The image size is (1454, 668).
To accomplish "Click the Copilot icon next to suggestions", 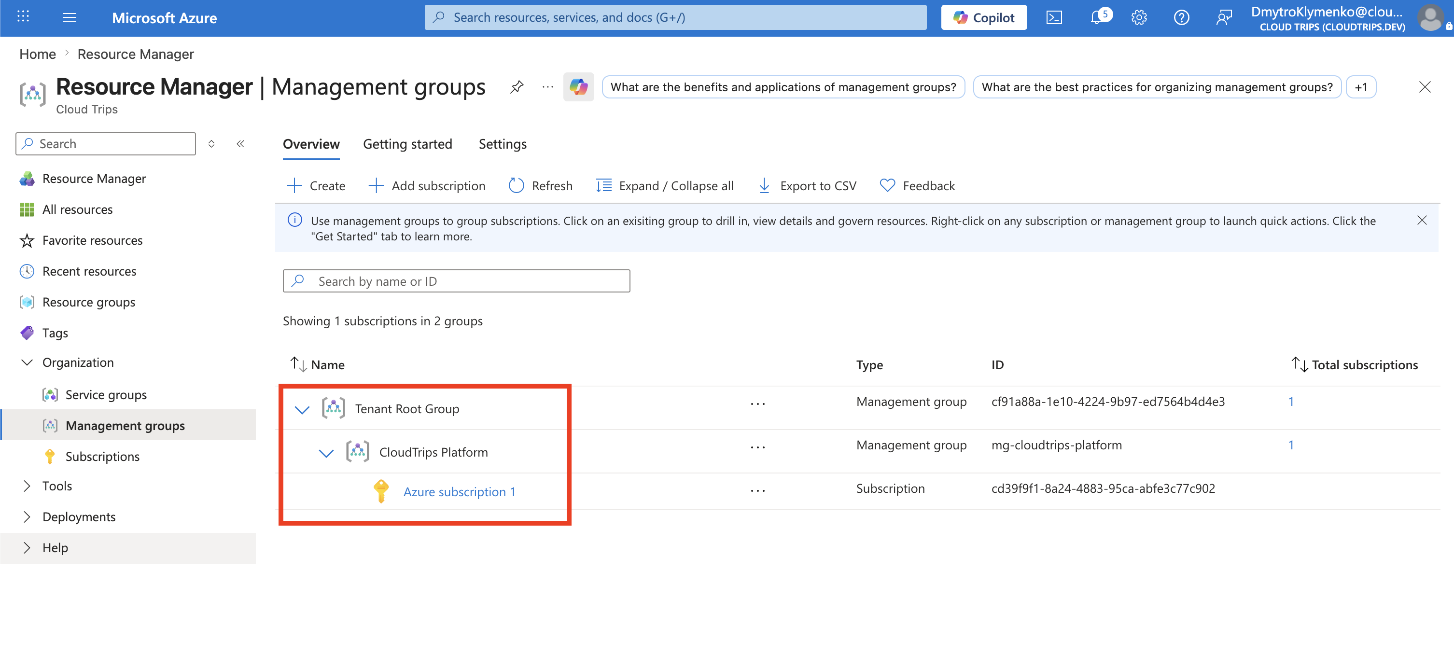I will [x=578, y=87].
